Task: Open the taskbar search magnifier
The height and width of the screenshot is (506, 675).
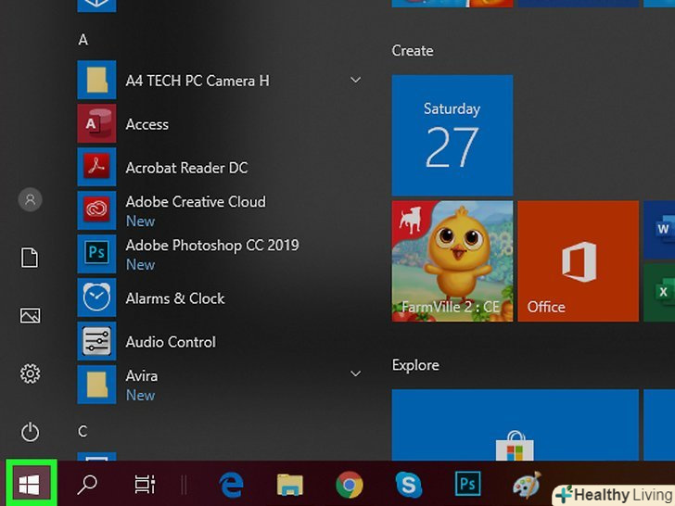Action: click(x=87, y=484)
